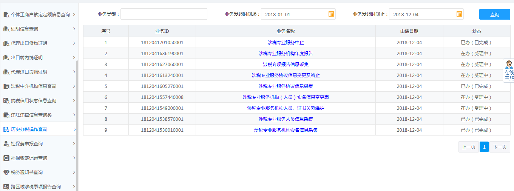Expand 违法违章信息查询类 chevron arrow

coord(74,115)
